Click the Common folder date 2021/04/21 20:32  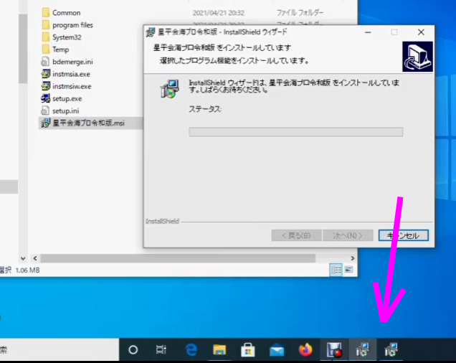coord(219,13)
